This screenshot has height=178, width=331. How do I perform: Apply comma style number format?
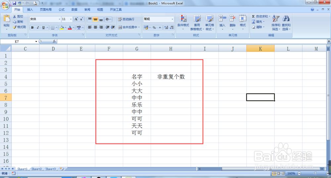(160, 28)
